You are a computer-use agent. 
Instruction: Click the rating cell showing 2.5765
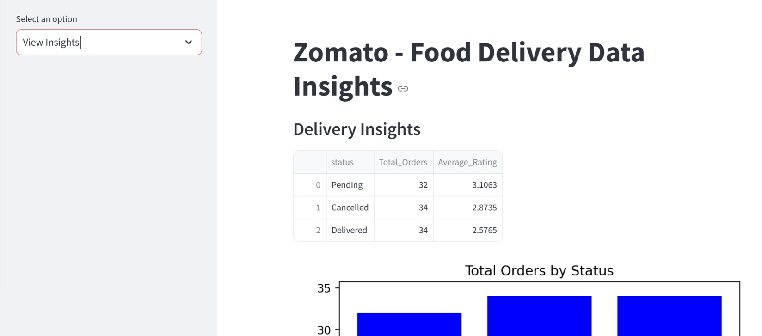point(484,230)
